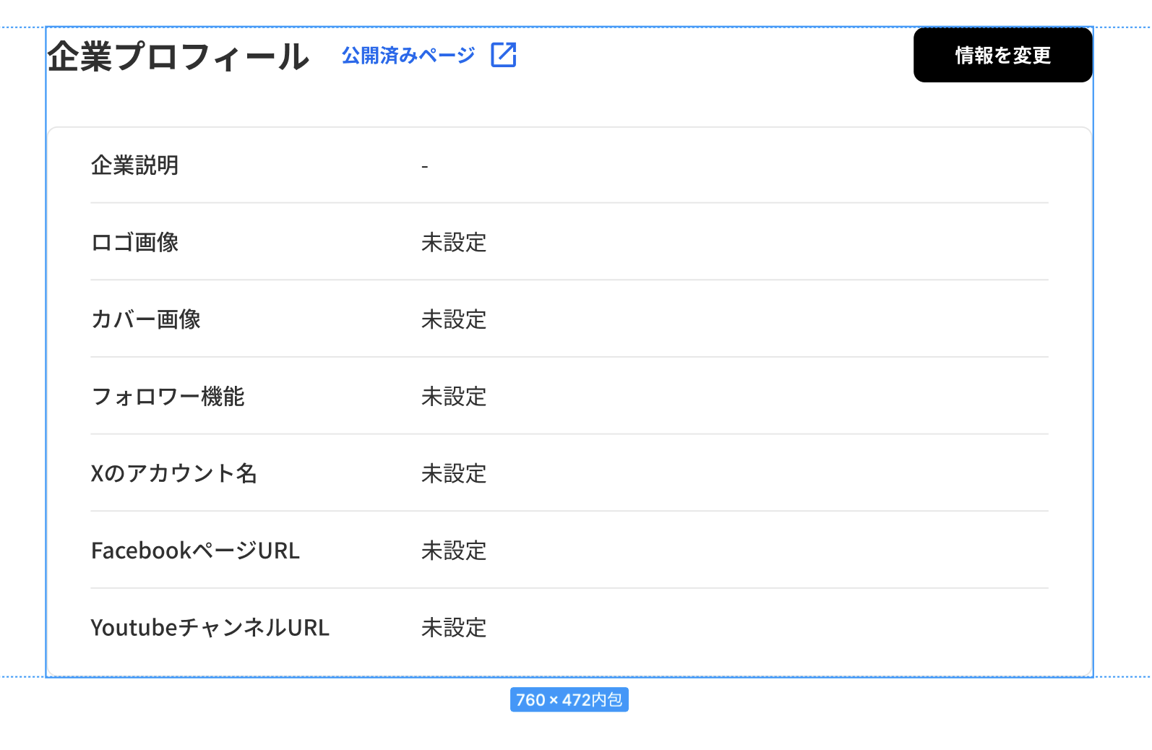Select the 未設定 value beside カバー画像
Viewport: 1152px width, 750px height.
(x=454, y=319)
